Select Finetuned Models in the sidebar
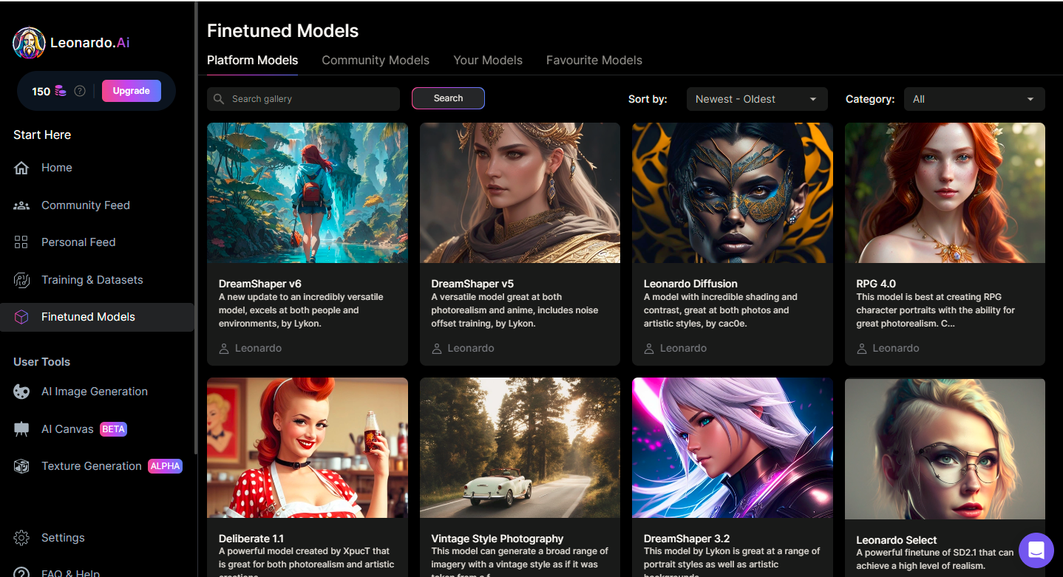The height and width of the screenshot is (577, 1063). [x=97, y=317]
